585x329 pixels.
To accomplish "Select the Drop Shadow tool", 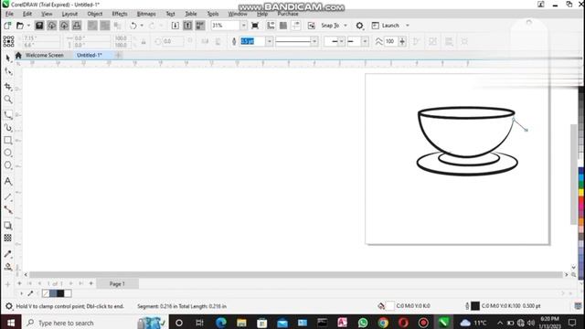I will pyautogui.click(x=8, y=226).
